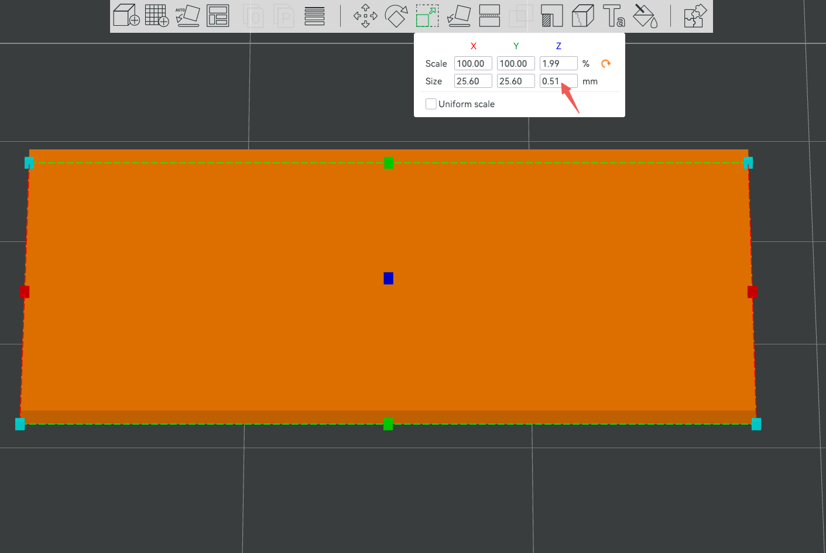Click the bottom green Y scale handle
Image resolution: width=826 pixels, height=553 pixels.
pos(388,424)
